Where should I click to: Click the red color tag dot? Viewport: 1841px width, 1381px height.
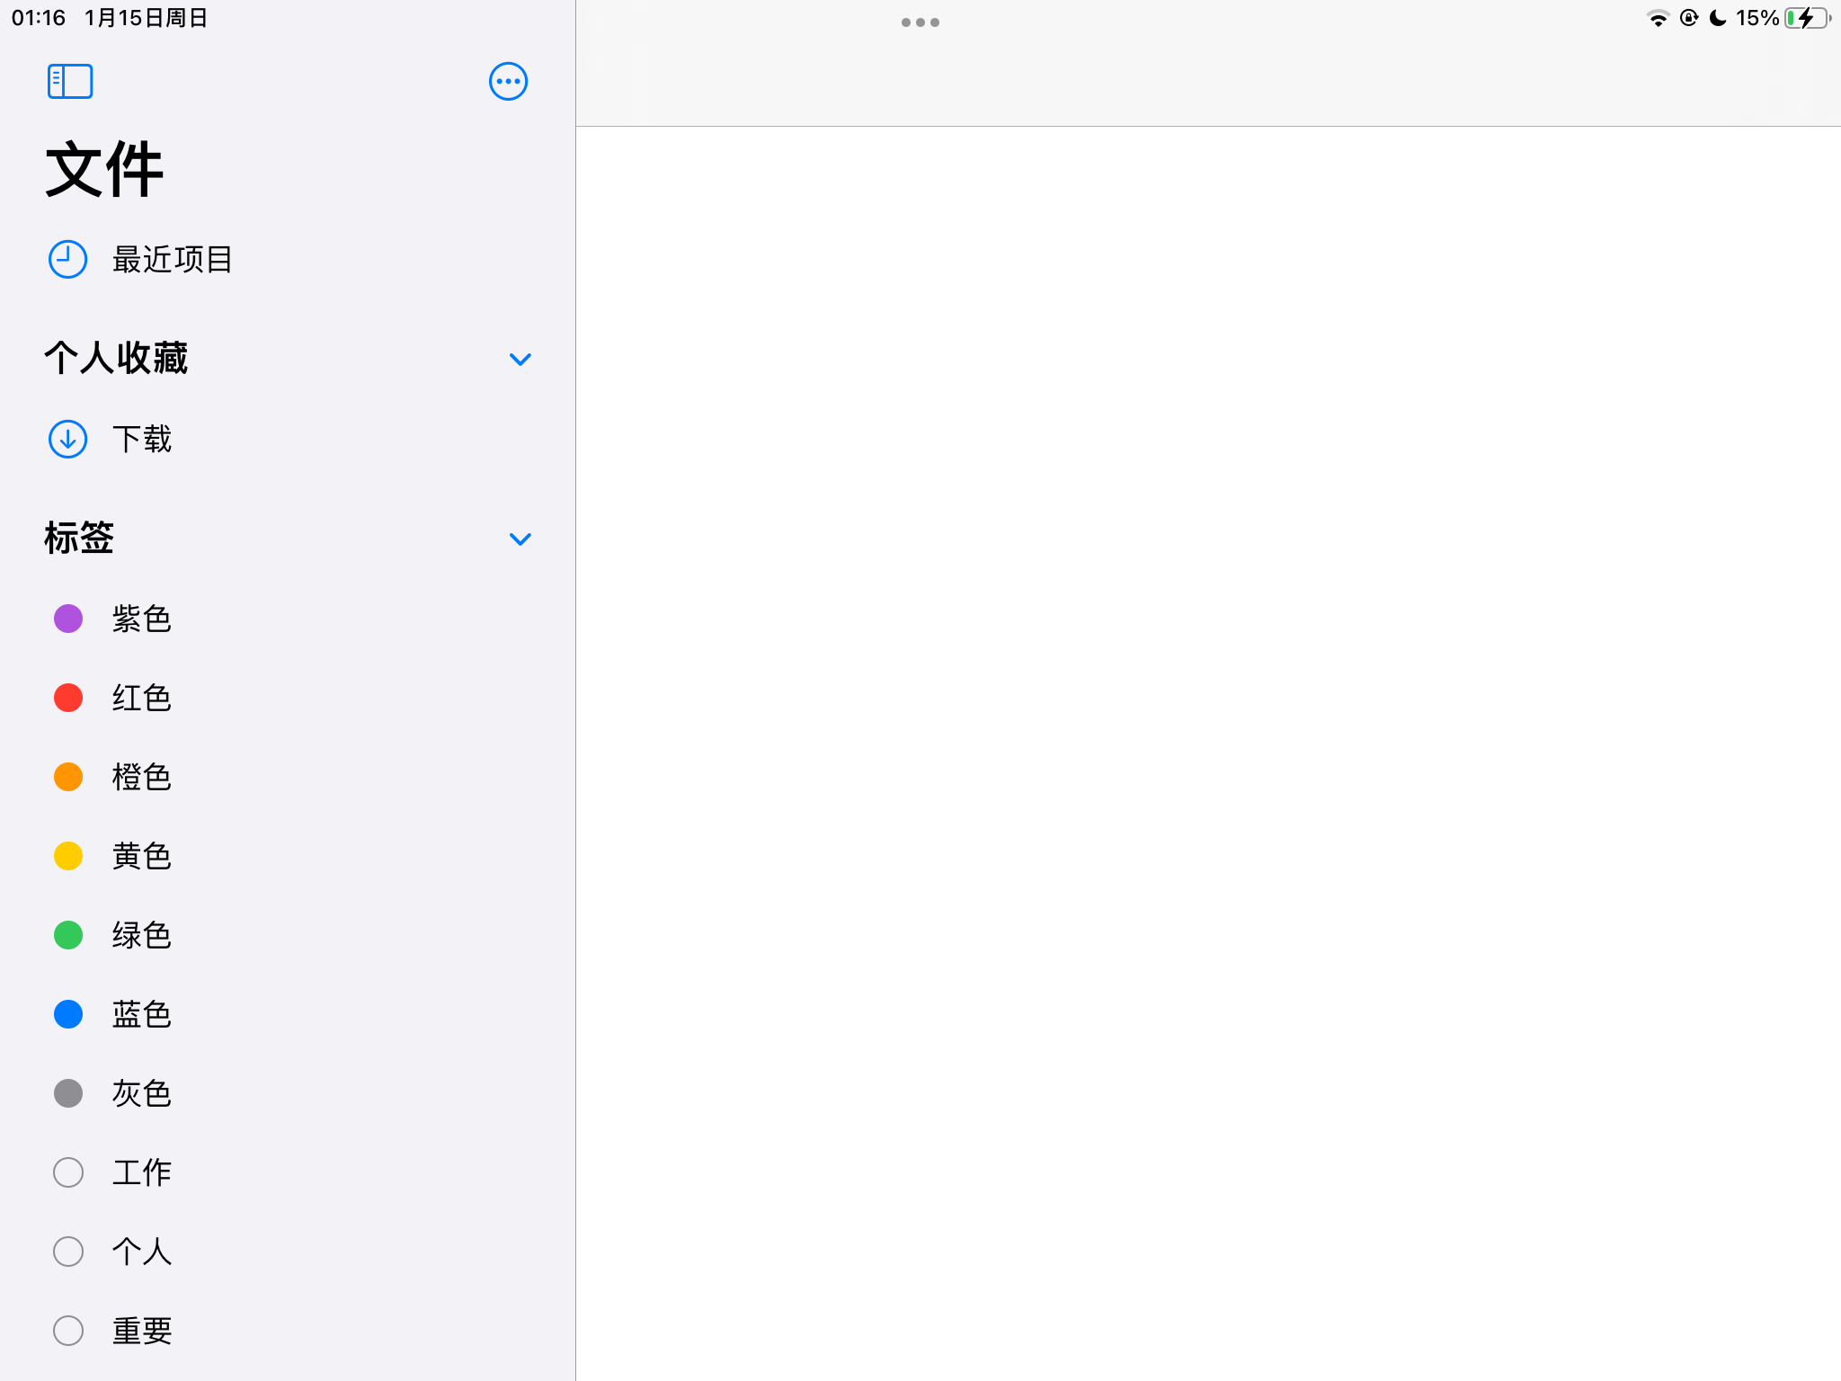click(x=68, y=698)
